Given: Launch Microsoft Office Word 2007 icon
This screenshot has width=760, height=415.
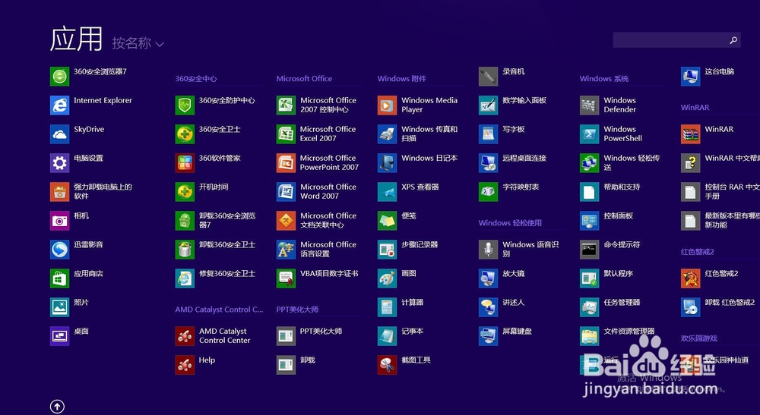Looking at the screenshot, I should tap(286, 191).
